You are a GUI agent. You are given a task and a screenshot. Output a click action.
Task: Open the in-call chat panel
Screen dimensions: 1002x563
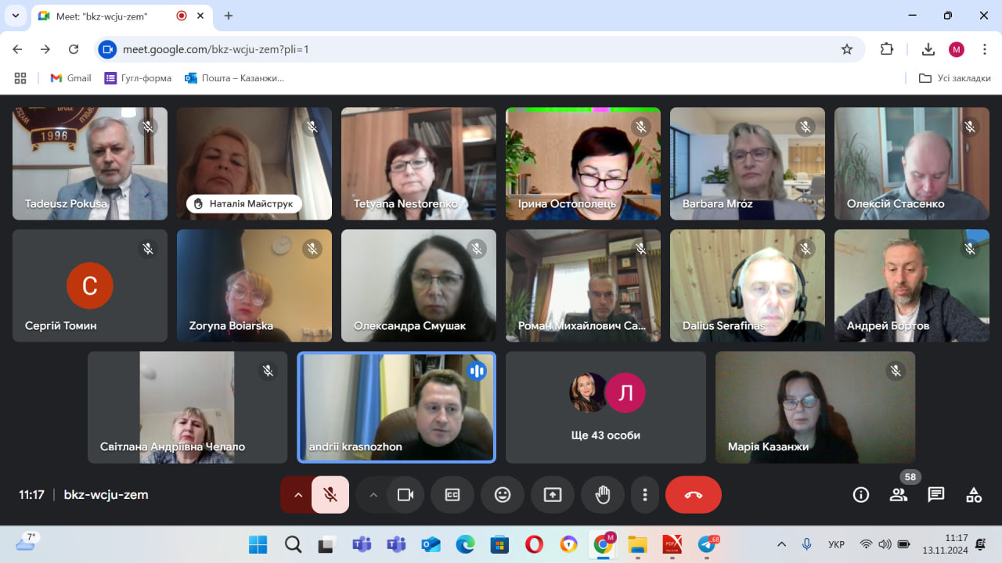(936, 495)
